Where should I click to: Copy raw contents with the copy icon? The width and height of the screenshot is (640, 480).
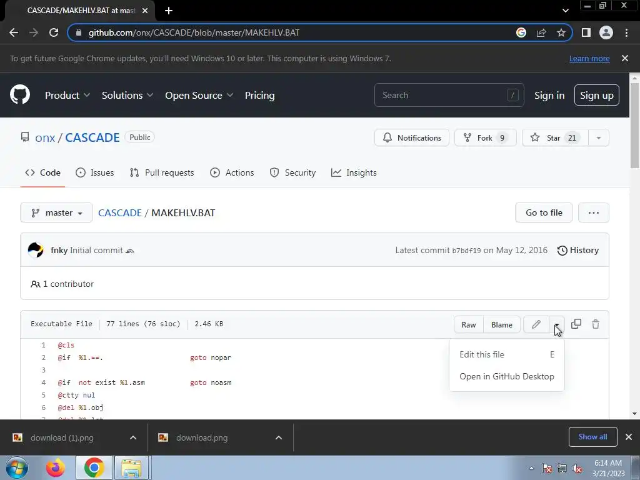tap(576, 324)
